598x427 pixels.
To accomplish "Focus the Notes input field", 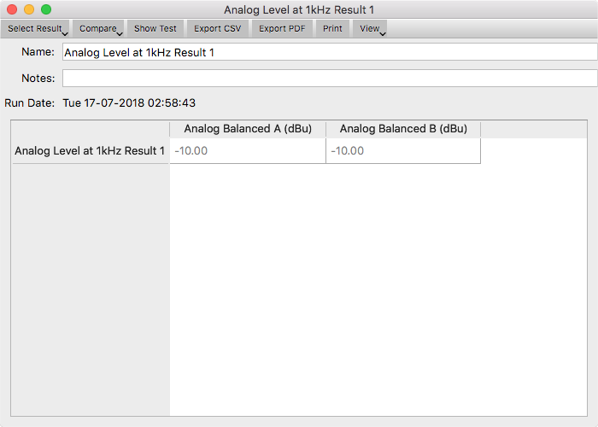I will [x=330, y=79].
